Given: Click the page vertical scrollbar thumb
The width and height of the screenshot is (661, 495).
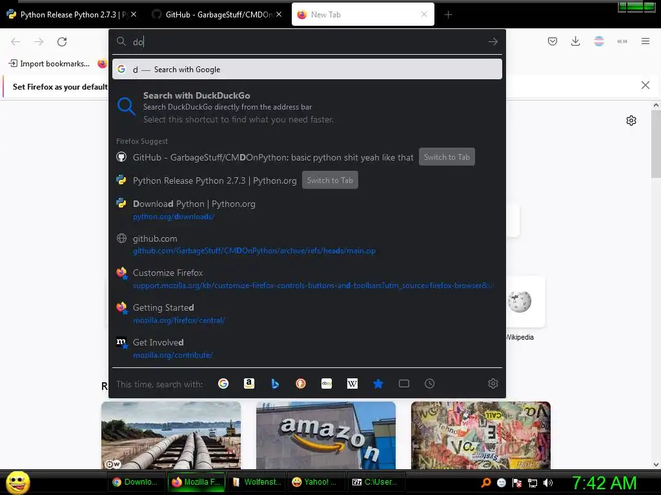Looking at the screenshot, I should point(656,144).
